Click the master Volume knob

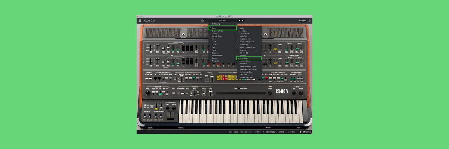(x=301, y=93)
